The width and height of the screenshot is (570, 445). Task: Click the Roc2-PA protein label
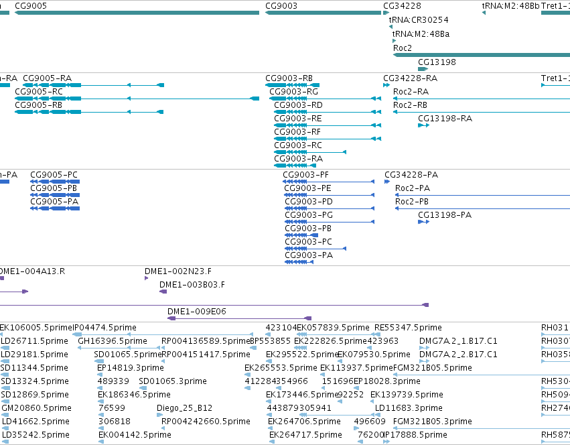412,188
